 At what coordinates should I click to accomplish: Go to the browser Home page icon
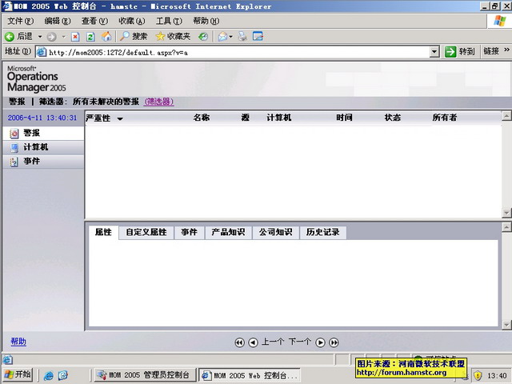pos(106,36)
